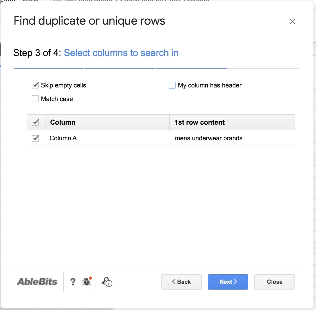
Task: Uncheck Skip empty cells
Action: pyautogui.click(x=35, y=85)
